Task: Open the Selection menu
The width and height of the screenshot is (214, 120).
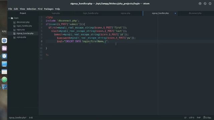Action: coord(31,9)
